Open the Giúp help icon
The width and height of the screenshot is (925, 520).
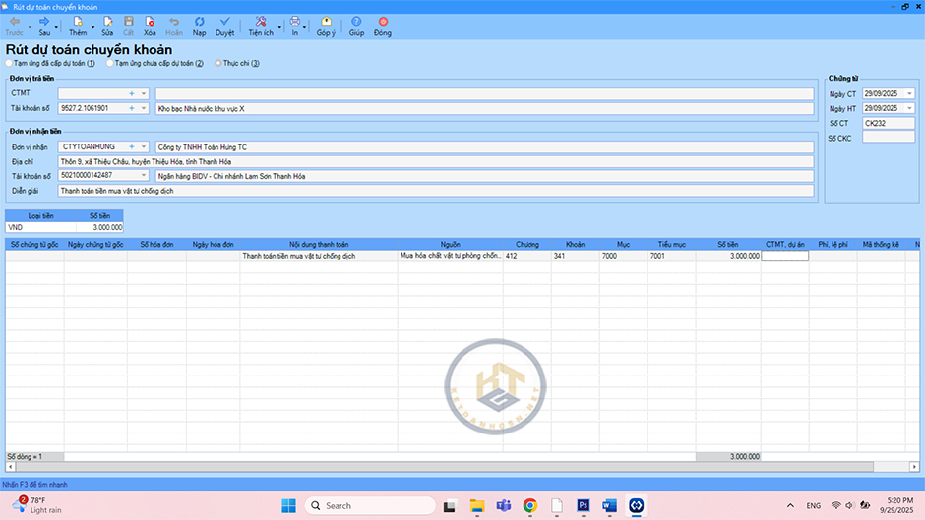click(x=356, y=21)
